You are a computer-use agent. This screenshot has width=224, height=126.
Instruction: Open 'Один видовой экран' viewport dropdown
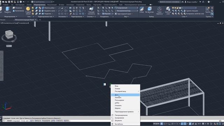coord(124,14)
